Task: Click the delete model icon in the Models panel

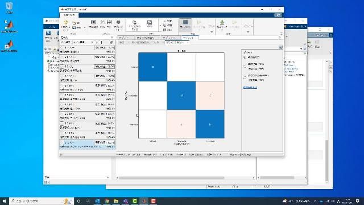Action: click(111, 42)
